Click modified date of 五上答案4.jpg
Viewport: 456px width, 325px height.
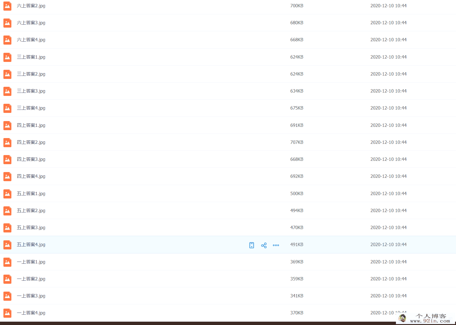coord(388,245)
